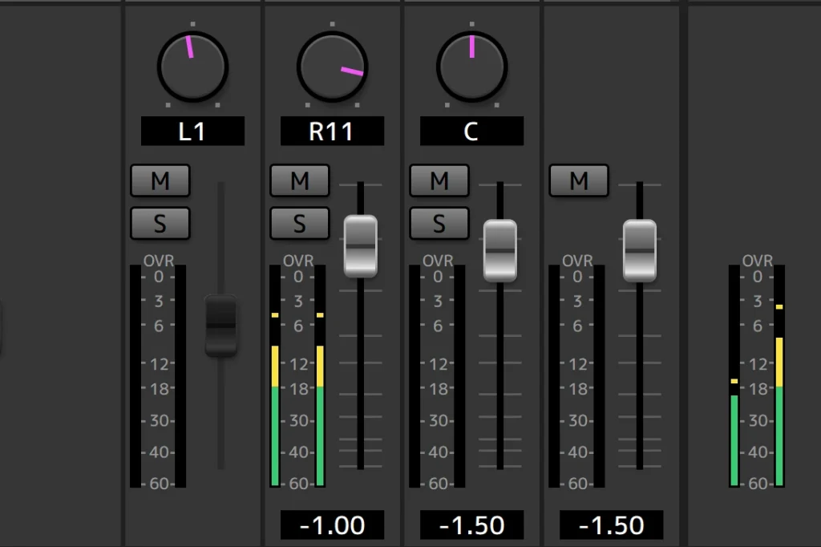The width and height of the screenshot is (821, 547).
Task: Solo the L1 channel
Action: 160,224
